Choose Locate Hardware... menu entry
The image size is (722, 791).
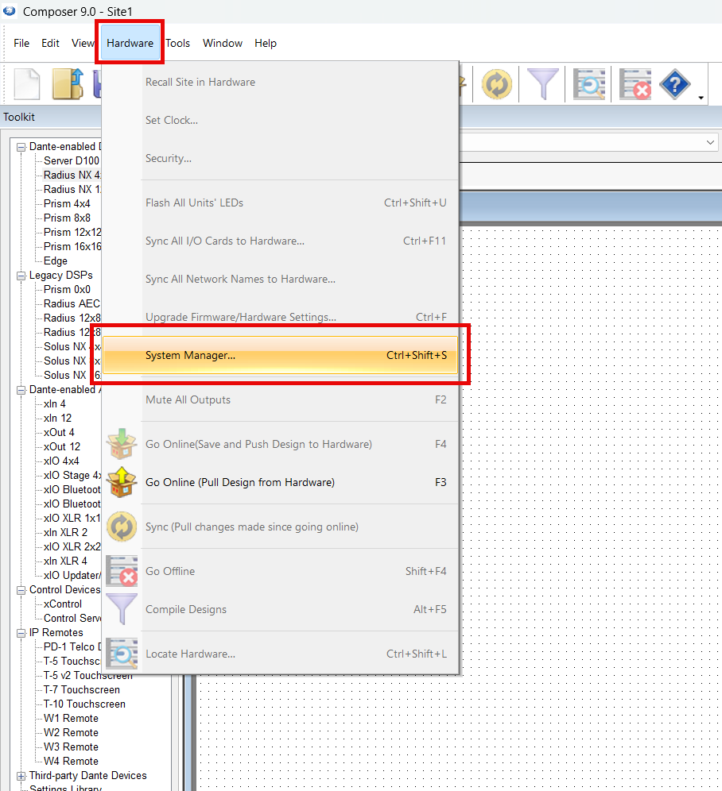pyautogui.click(x=281, y=654)
